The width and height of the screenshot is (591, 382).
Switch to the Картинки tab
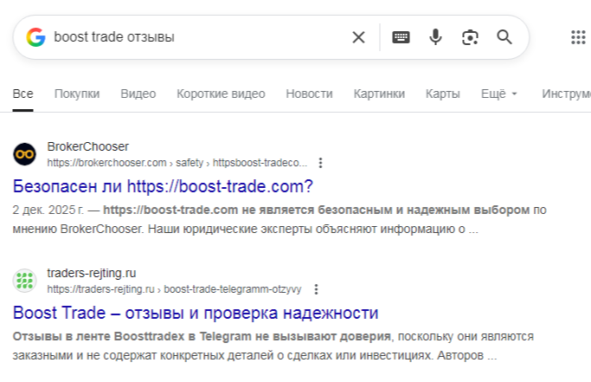coord(379,94)
